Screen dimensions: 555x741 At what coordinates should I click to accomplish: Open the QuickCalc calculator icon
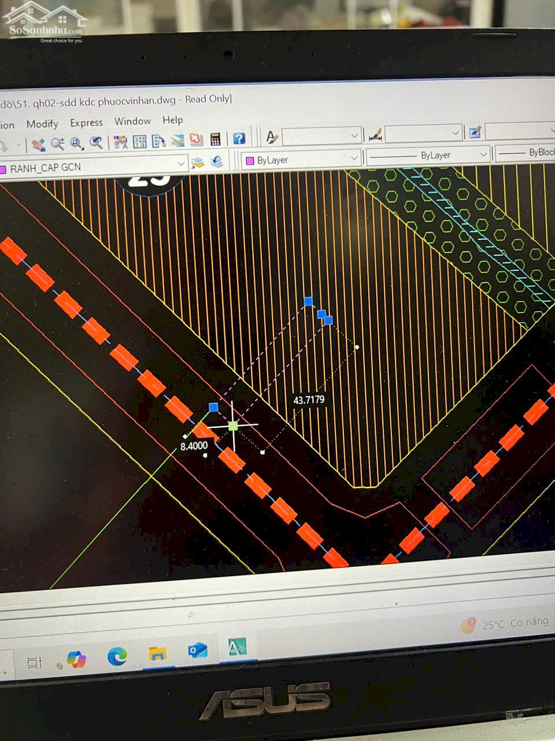(216, 140)
